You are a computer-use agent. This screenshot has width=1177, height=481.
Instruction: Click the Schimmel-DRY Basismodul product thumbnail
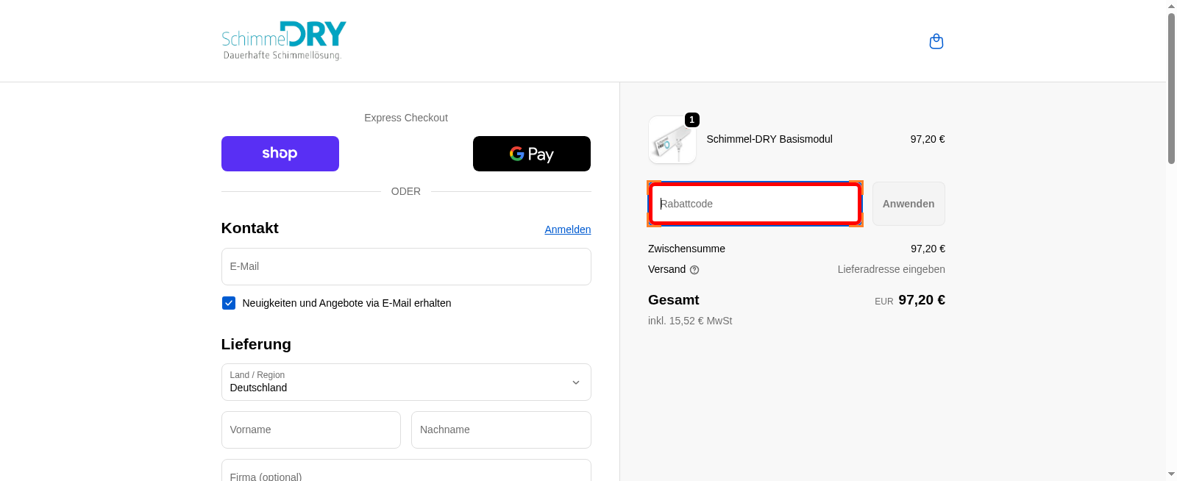[x=672, y=140]
